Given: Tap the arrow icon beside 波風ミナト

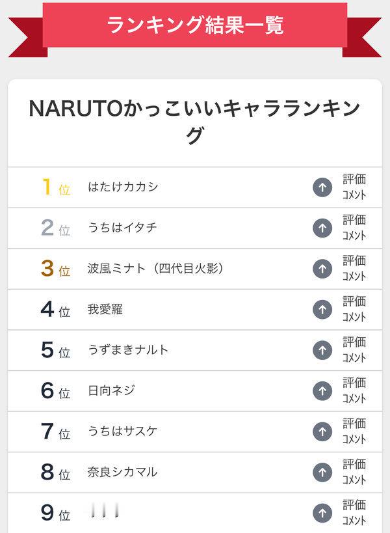Looking at the screenshot, I should click(x=322, y=269).
